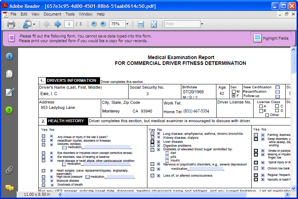Screen dimensions: 298x199
Task: Click the 75% zoom value field
Action: (x=117, y=24)
